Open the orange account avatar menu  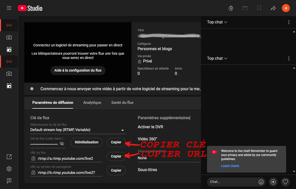coord(286,8)
